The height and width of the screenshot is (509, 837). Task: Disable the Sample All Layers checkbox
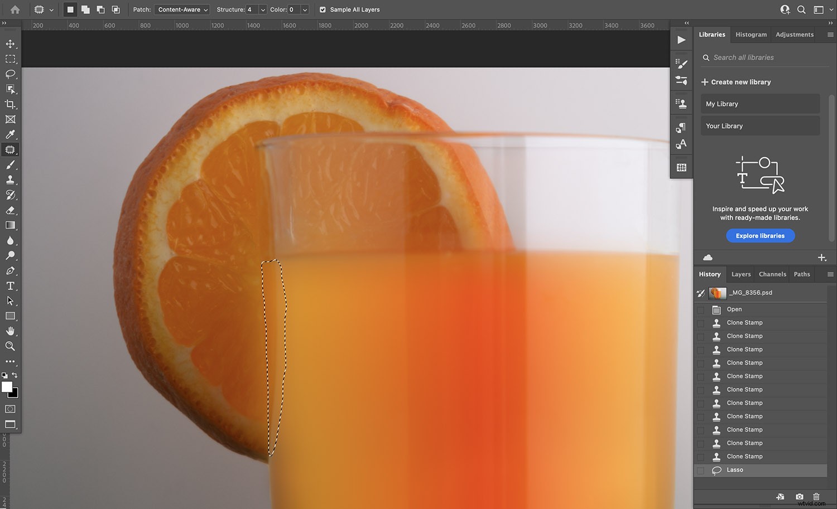point(323,9)
